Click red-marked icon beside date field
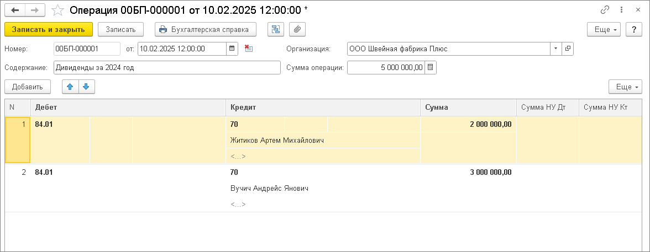This screenshot has width=650, height=252. [x=248, y=49]
